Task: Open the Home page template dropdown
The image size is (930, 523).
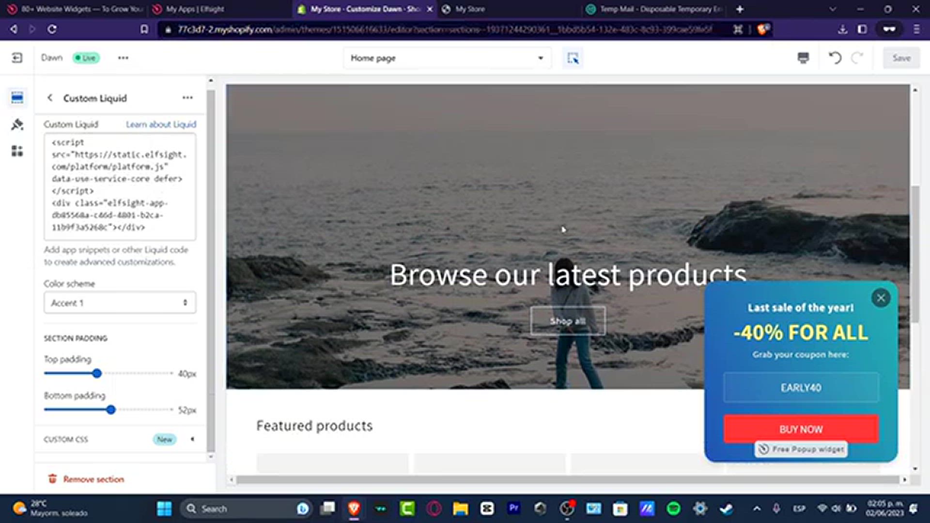Action: point(447,58)
